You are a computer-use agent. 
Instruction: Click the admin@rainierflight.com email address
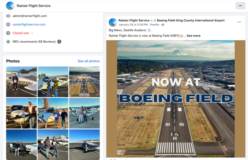pyautogui.click(x=30, y=16)
